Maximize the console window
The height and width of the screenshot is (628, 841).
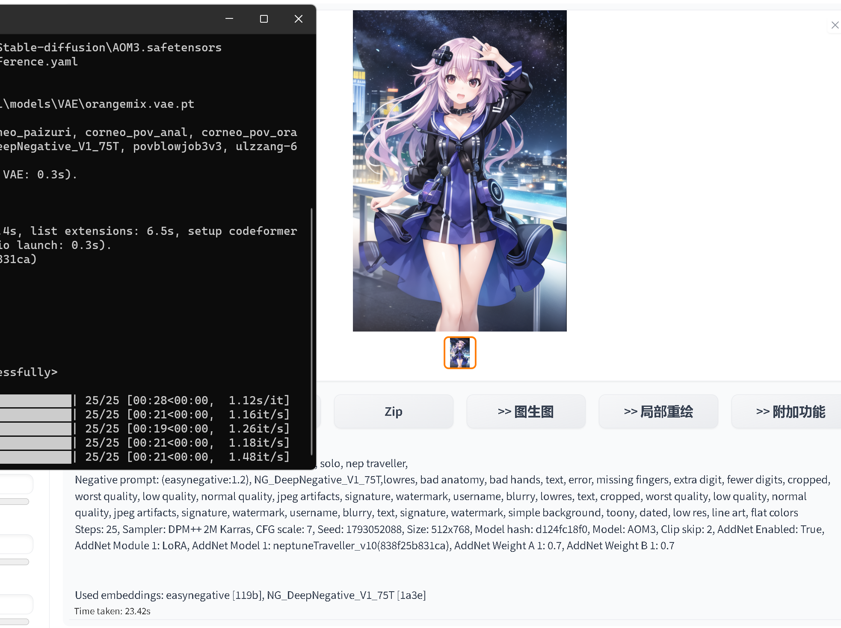pyautogui.click(x=264, y=19)
